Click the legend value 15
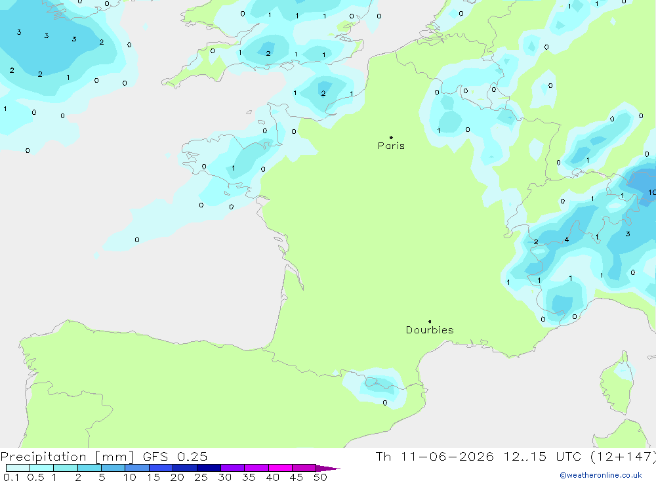 point(153,477)
